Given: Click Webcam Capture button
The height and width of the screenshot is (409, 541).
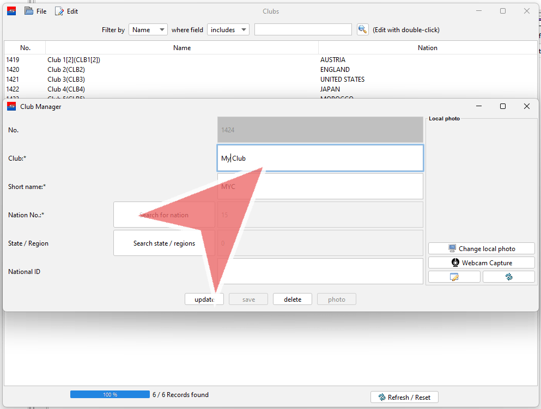Looking at the screenshot, I should 481,263.
